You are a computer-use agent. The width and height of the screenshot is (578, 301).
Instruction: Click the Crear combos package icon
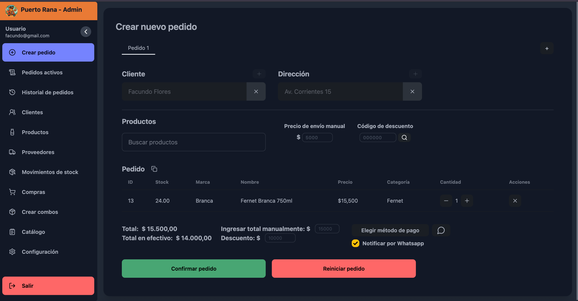click(x=12, y=212)
